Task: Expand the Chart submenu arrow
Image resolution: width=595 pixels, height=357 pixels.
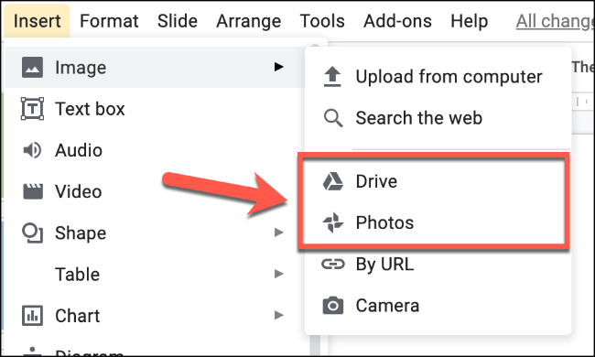Action: 279,315
